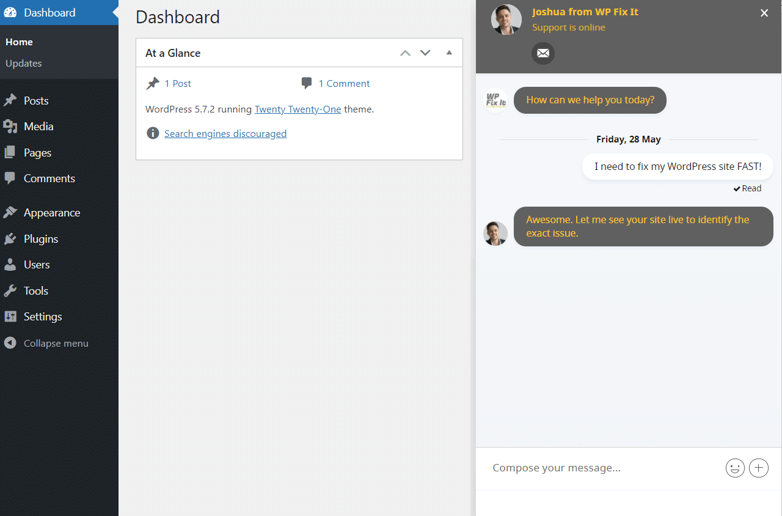The height and width of the screenshot is (516, 782).
Task: Click Search engines discouraged link
Action: click(x=225, y=133)
